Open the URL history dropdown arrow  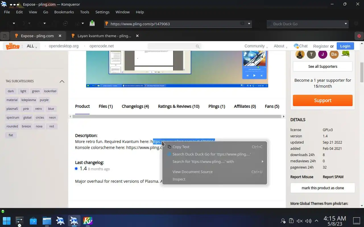pyautogui.click(x=249, y=24)
